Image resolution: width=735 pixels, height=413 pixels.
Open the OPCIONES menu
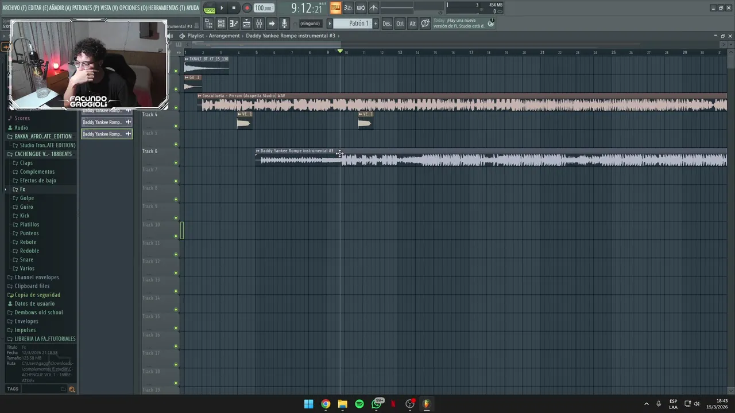(x=133, y=8)
